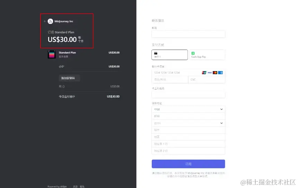
Task: Select Cash App Pay payment method
Action: coord(207,55)
